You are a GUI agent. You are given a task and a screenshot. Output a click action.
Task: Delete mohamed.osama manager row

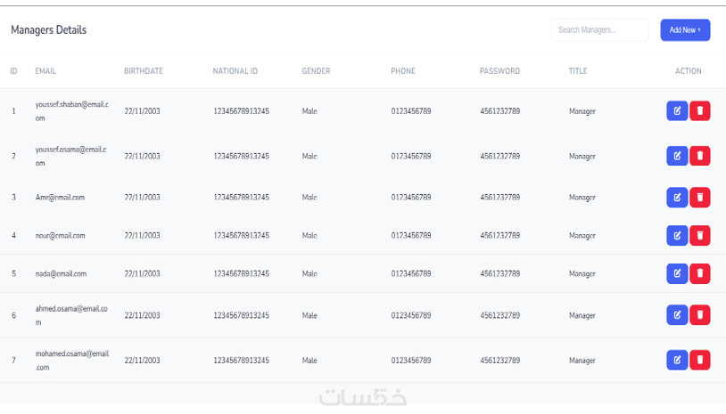(700, 360)
